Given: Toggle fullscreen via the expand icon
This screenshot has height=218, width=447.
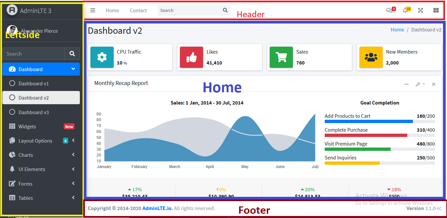Looking at the screenshot, I should click(x=420, y=10).
